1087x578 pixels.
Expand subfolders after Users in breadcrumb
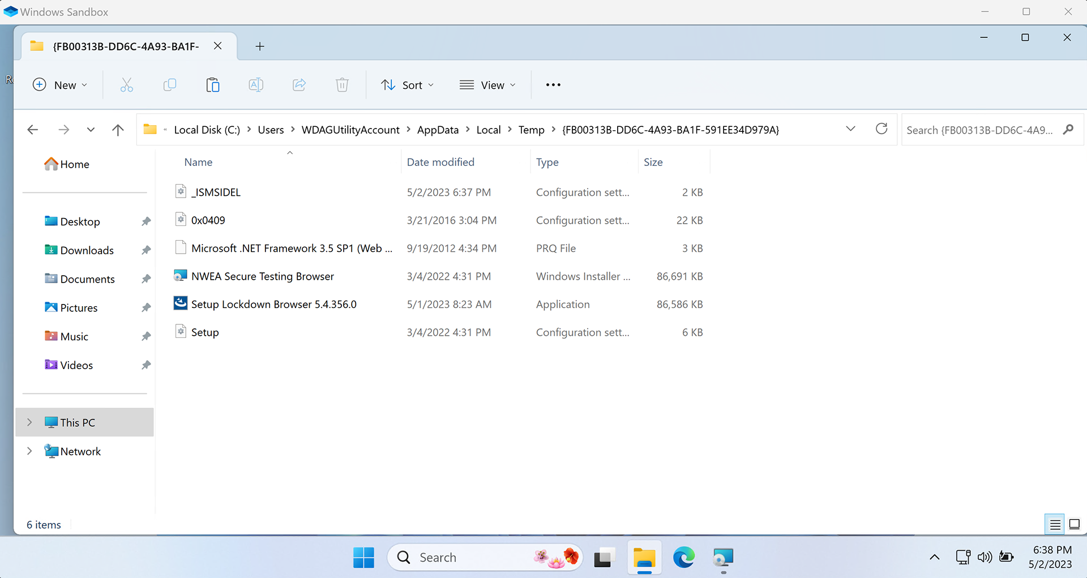293,130
